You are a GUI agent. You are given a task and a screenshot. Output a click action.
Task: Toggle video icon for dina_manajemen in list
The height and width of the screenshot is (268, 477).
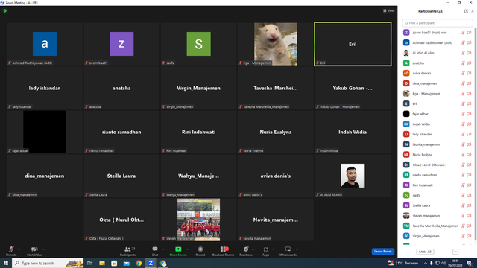click(x=469, y=83)
